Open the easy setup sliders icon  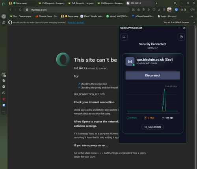point(164,9)
